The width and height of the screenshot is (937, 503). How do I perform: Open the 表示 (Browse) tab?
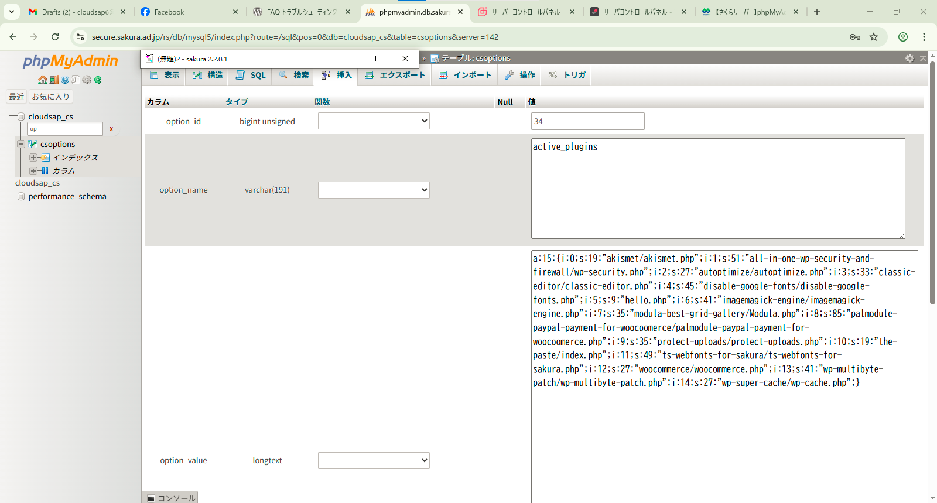[x=165, y=75]
